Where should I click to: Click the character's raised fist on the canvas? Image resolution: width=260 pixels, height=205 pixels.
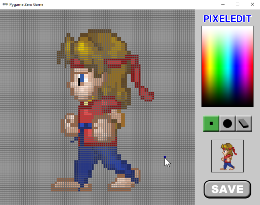point(70,123)
